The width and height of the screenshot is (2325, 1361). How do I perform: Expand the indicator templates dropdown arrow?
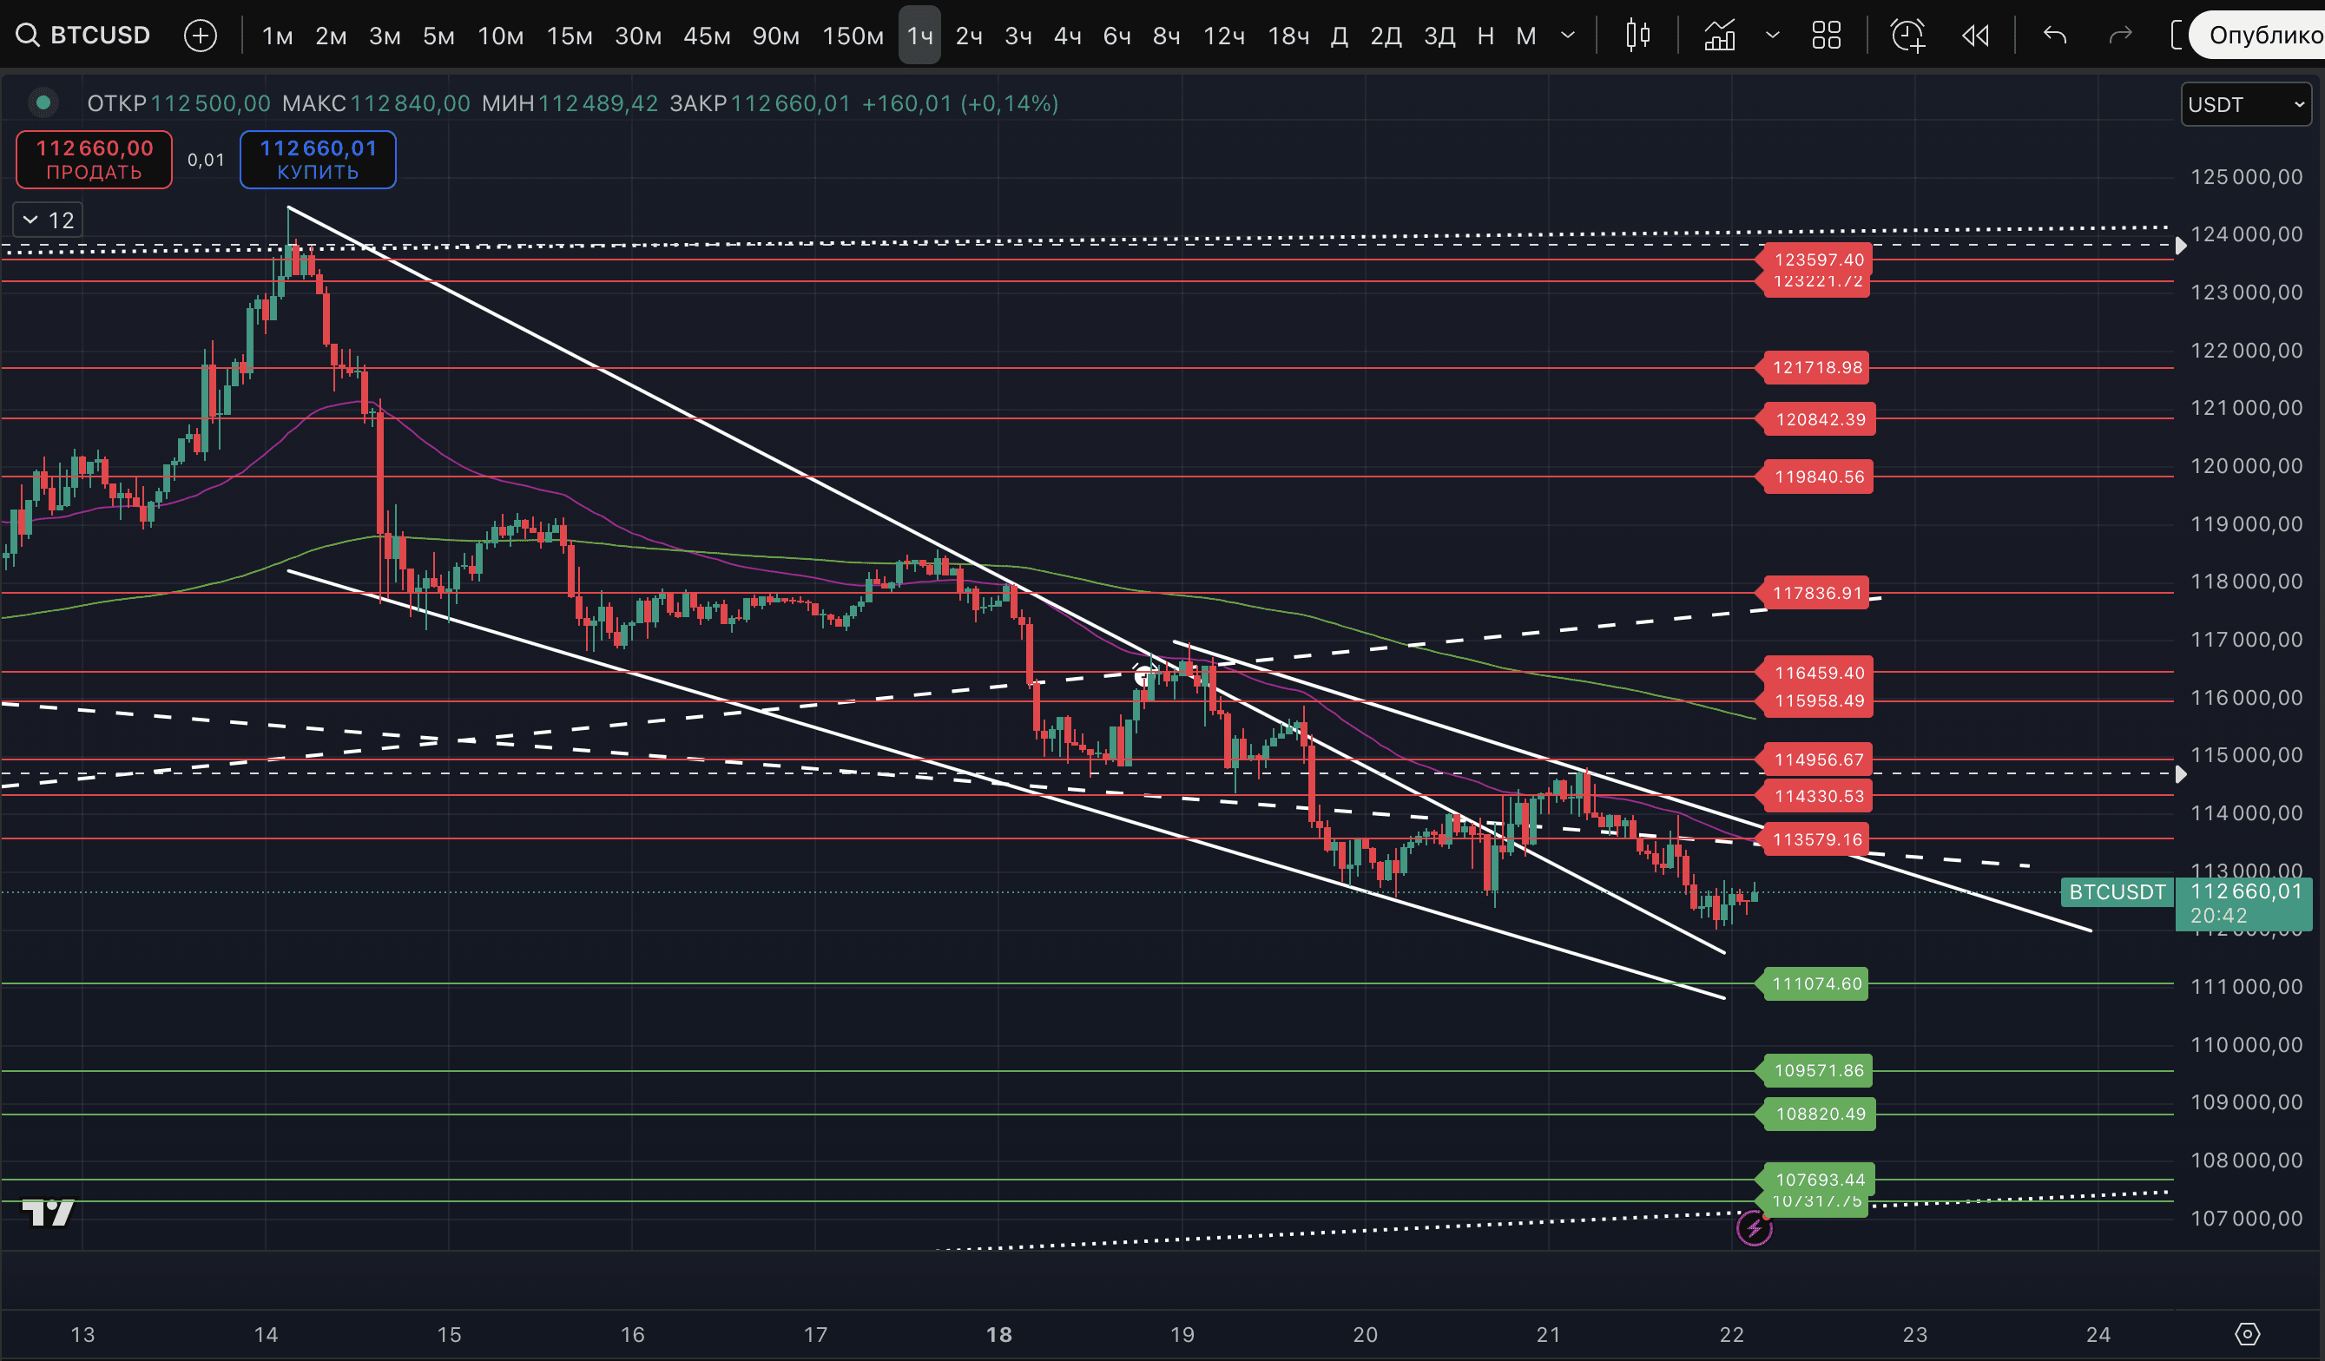(x=1772, y=35)
